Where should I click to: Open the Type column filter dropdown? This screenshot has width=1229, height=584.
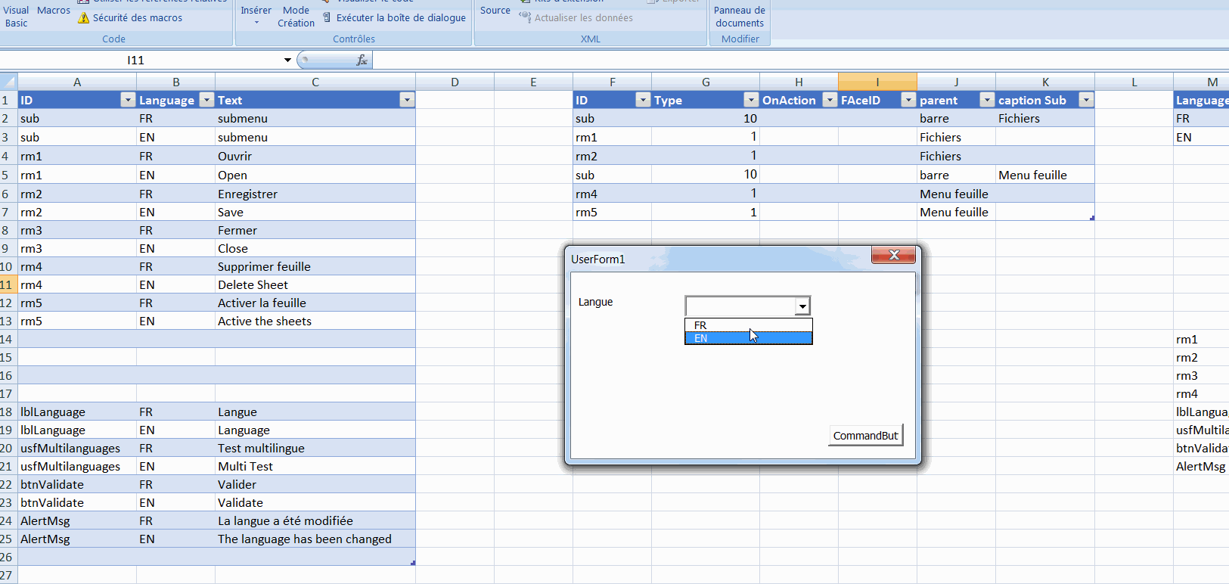click(x=751, y=100)
